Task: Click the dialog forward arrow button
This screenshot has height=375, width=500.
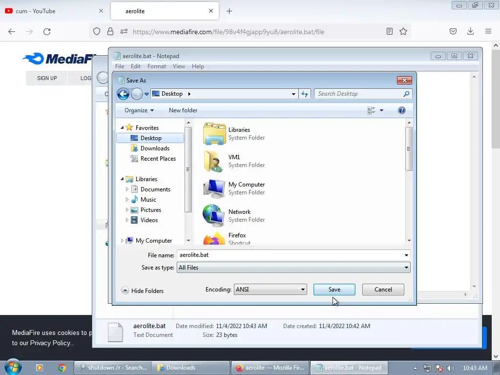Action: pyautogui.click(x=137, y=94)
